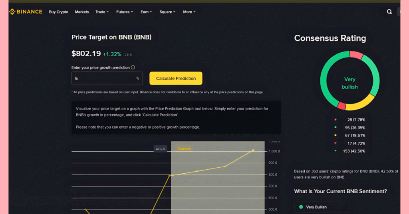Click the Consensus Rating heading

tap(330, 38)
